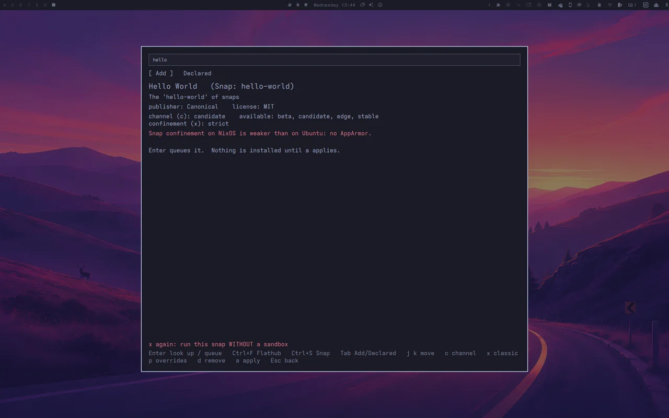The height and width of the screenshot is (418, 669).
Task: Click the weather cloud icon beside the clock
Action: point(362,5)
